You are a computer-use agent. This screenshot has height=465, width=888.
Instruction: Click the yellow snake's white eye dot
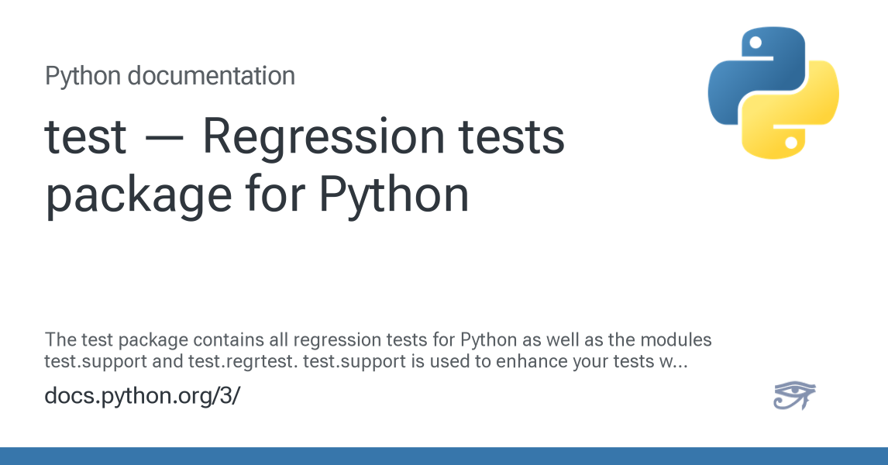791,142
